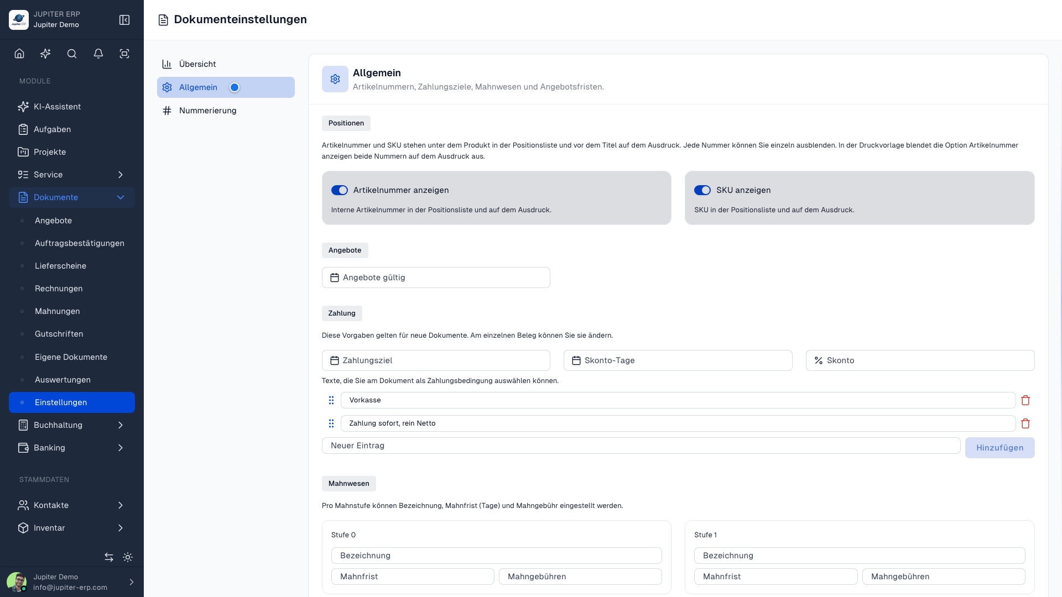This screenshot has height=597, width=1062.
Task: Grab the drag handle of the Vorkasse row
Action: pyautogui.click(x=331, y=400)
